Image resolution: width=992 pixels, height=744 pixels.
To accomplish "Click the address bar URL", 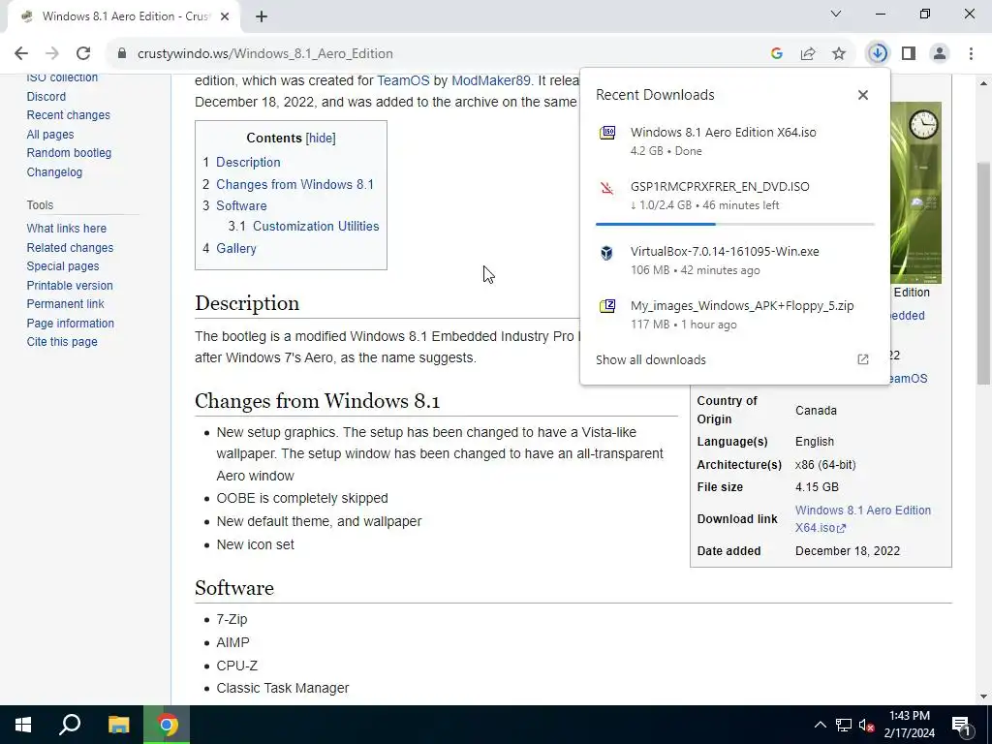I will coord(265,54).
